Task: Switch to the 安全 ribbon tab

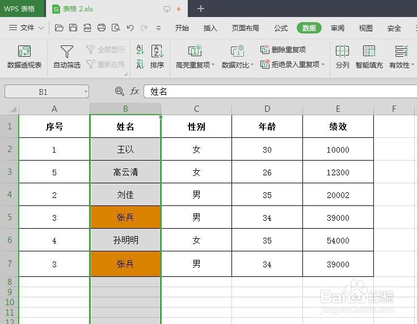Action: coord(394,28)
